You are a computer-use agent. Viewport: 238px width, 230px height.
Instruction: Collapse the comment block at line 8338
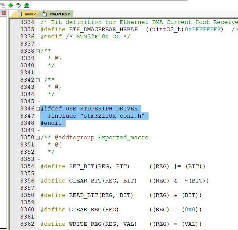click(x=38, y=51)
